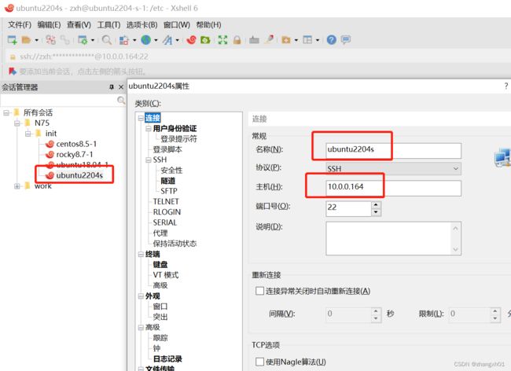Select VT 模式 under terminal

tap(166, 274)
